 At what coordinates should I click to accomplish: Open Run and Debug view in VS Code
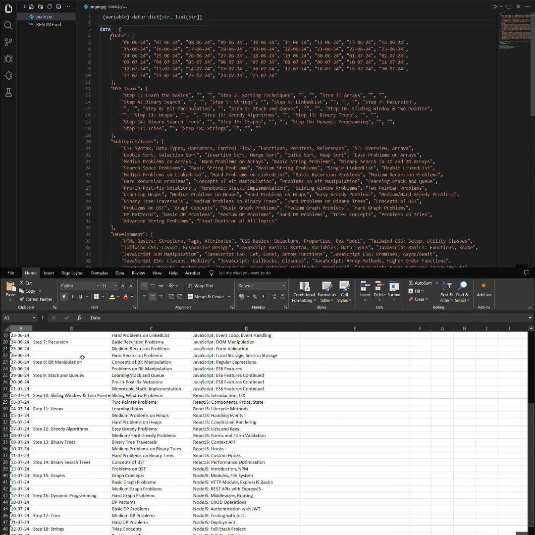pos(8,58)
